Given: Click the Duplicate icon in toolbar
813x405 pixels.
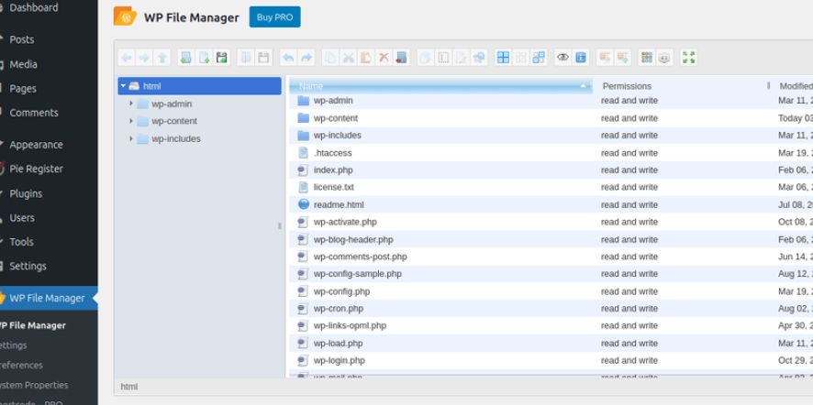Looking at the screenshot, I should pyautogui.click(x=425, y=58).
